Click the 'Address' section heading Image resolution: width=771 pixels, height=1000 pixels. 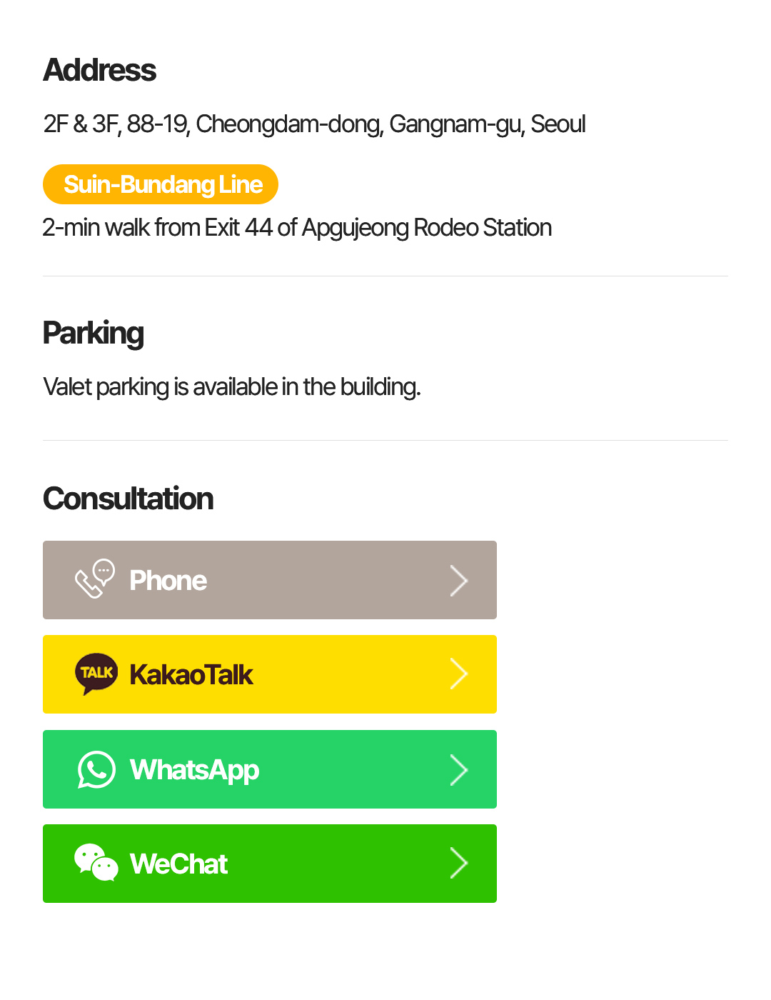point(100,70)
